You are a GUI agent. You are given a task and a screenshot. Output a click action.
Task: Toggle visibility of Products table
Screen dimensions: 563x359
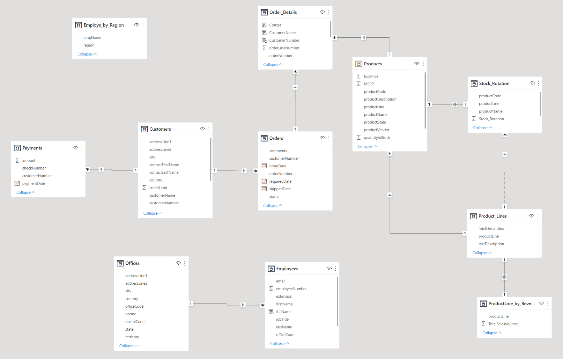point(417,64)
